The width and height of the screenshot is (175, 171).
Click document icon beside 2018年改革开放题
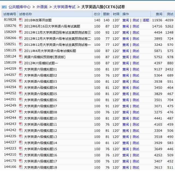(21, 20)
